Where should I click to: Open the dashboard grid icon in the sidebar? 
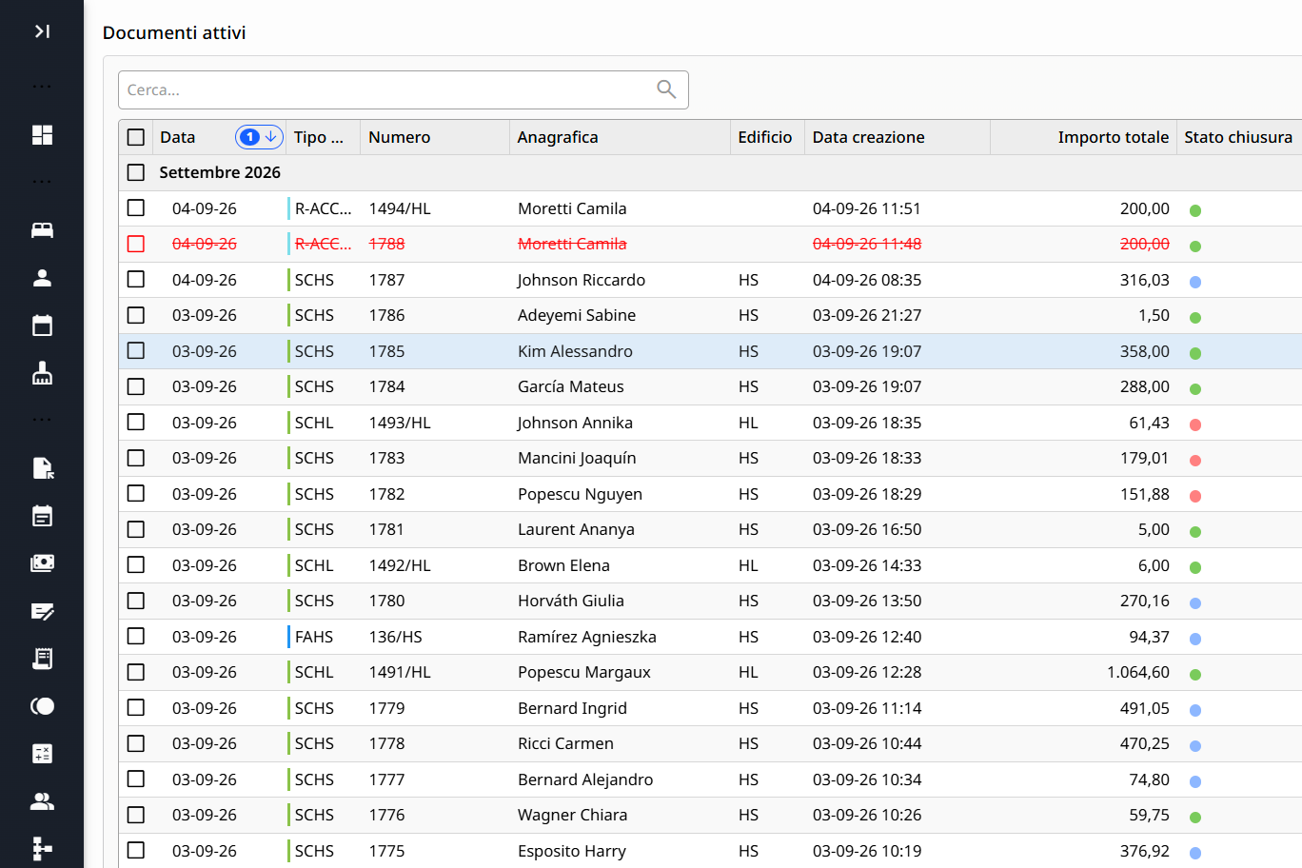(x=42, y=135)
